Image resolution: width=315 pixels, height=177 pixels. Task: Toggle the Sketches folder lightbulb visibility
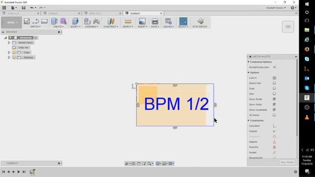coord(14,58)
